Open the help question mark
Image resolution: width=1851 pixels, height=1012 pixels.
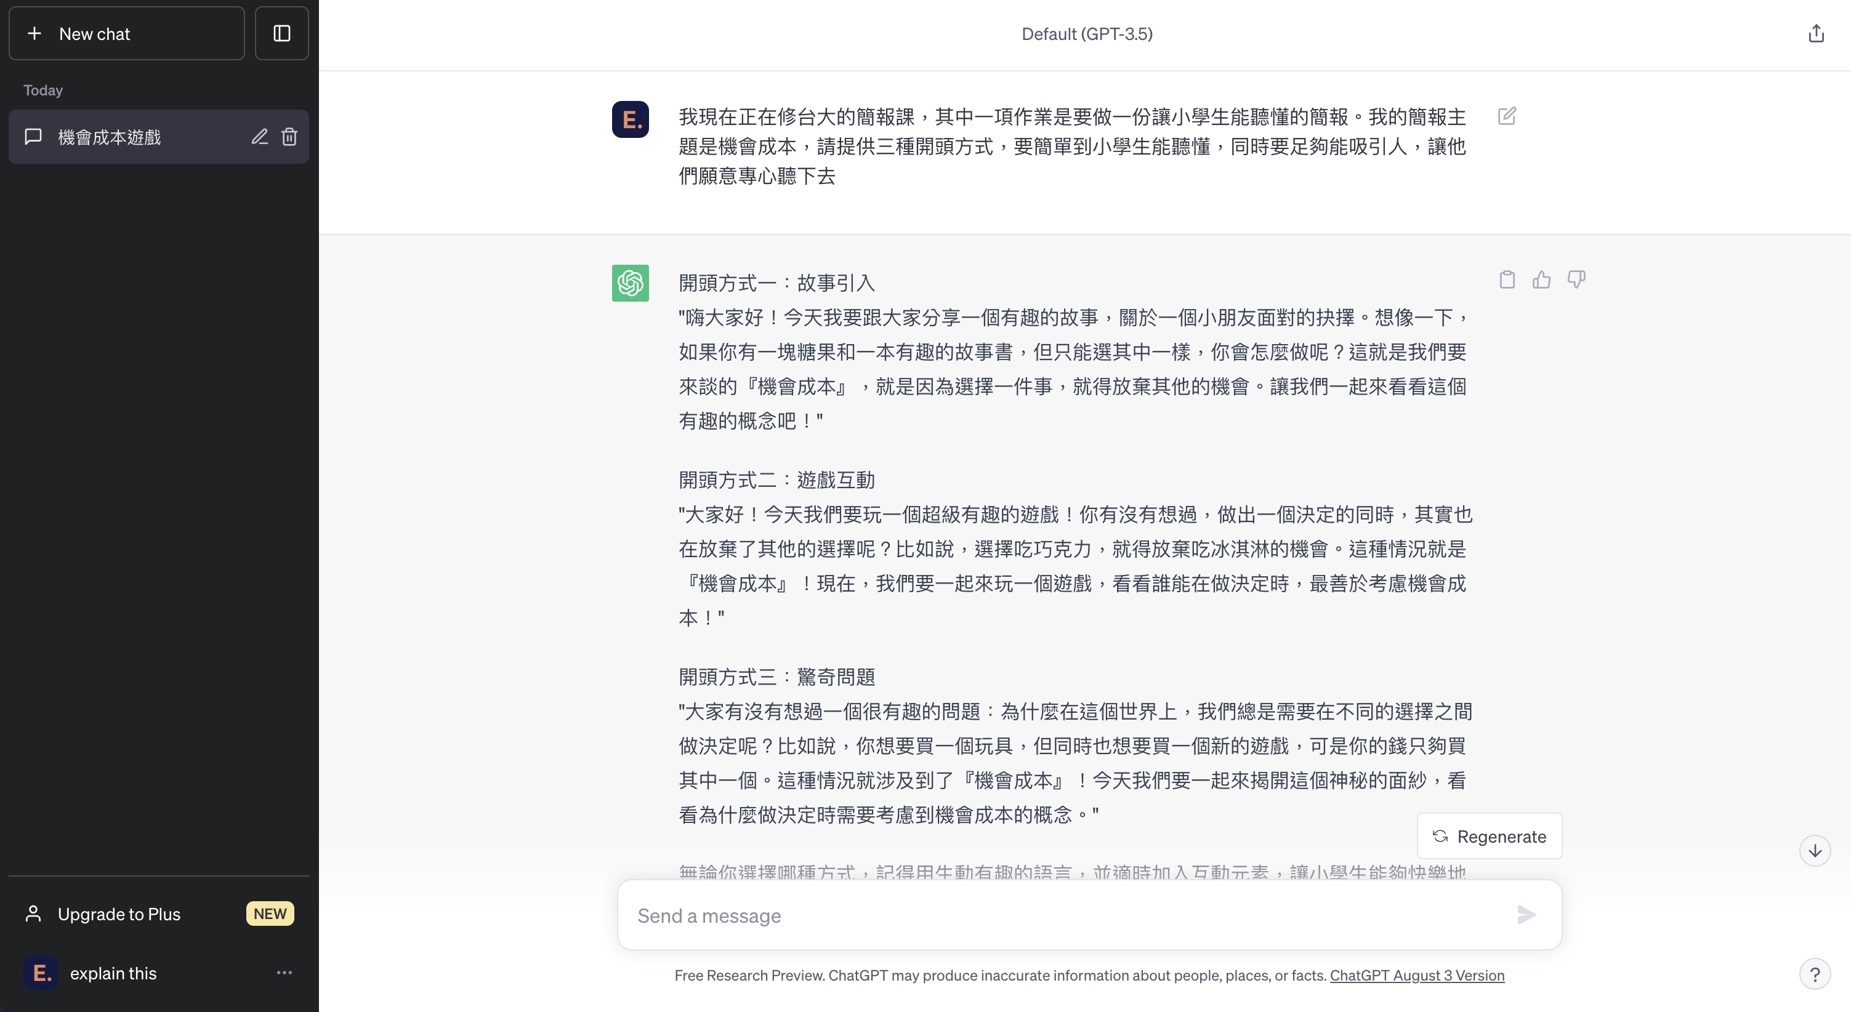(x=1816, y=974)
